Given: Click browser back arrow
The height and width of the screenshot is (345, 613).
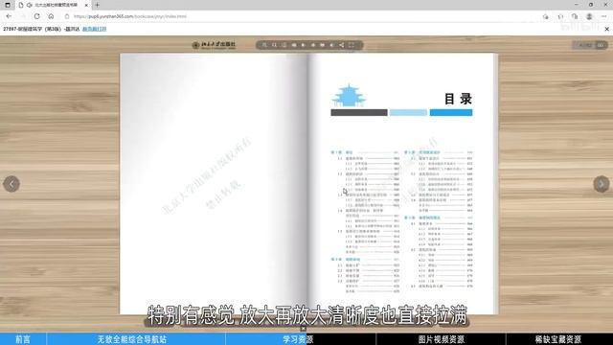Looking at the screenshot, I should tap(9, 16).
